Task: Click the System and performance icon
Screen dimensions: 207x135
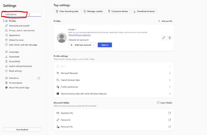Action: click(6, 66)
